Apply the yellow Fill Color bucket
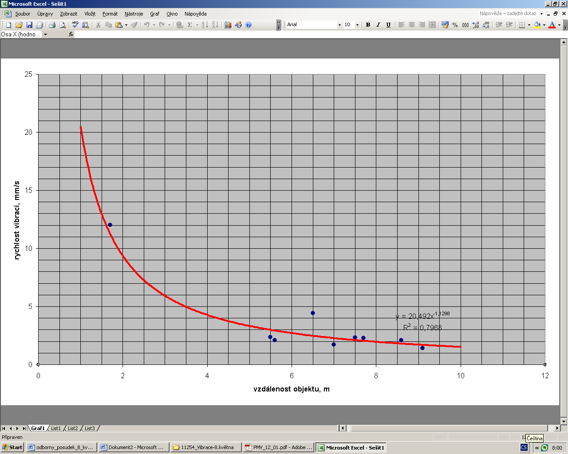Screen dimensions: 568x454 537,25
